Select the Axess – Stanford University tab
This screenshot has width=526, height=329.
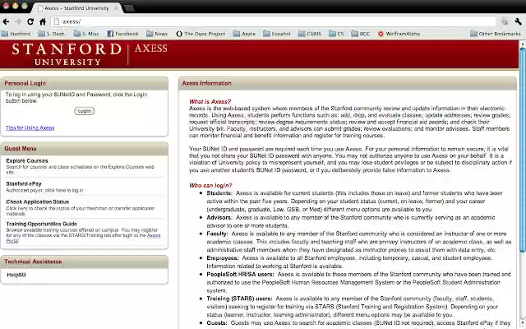coord(76,8)
